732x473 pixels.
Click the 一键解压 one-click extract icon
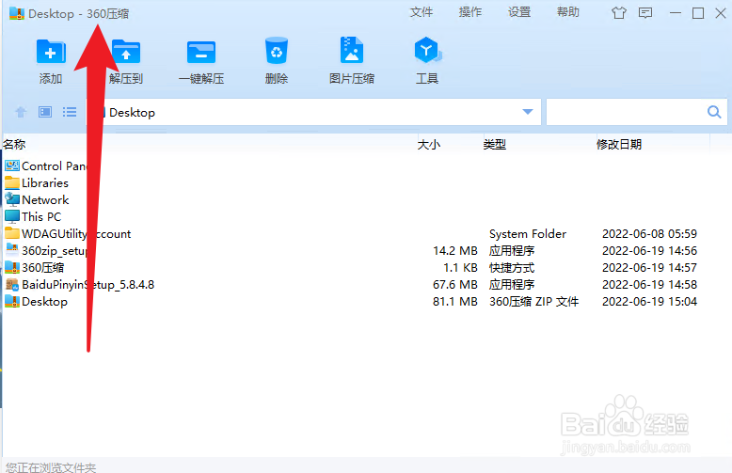click(201, 52)
